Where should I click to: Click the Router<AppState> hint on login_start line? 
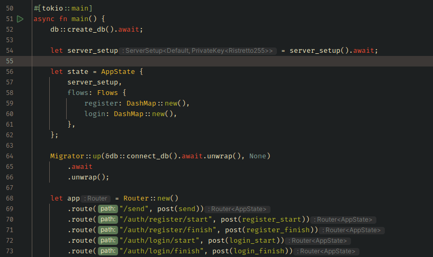coord(318,241)
